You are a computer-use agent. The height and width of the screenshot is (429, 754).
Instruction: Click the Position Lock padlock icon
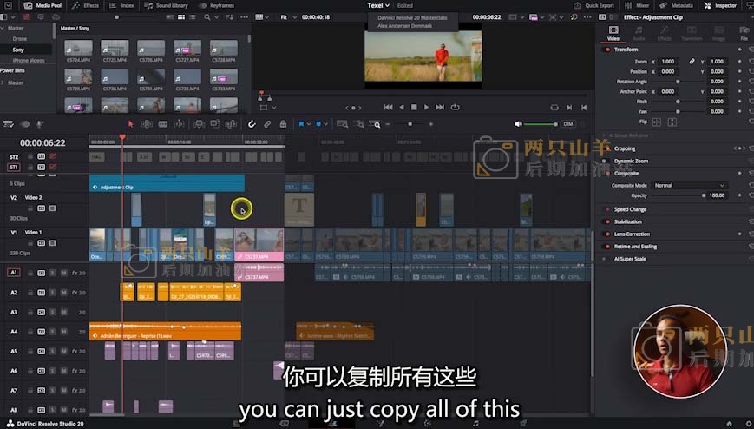(x=281, y=124)
